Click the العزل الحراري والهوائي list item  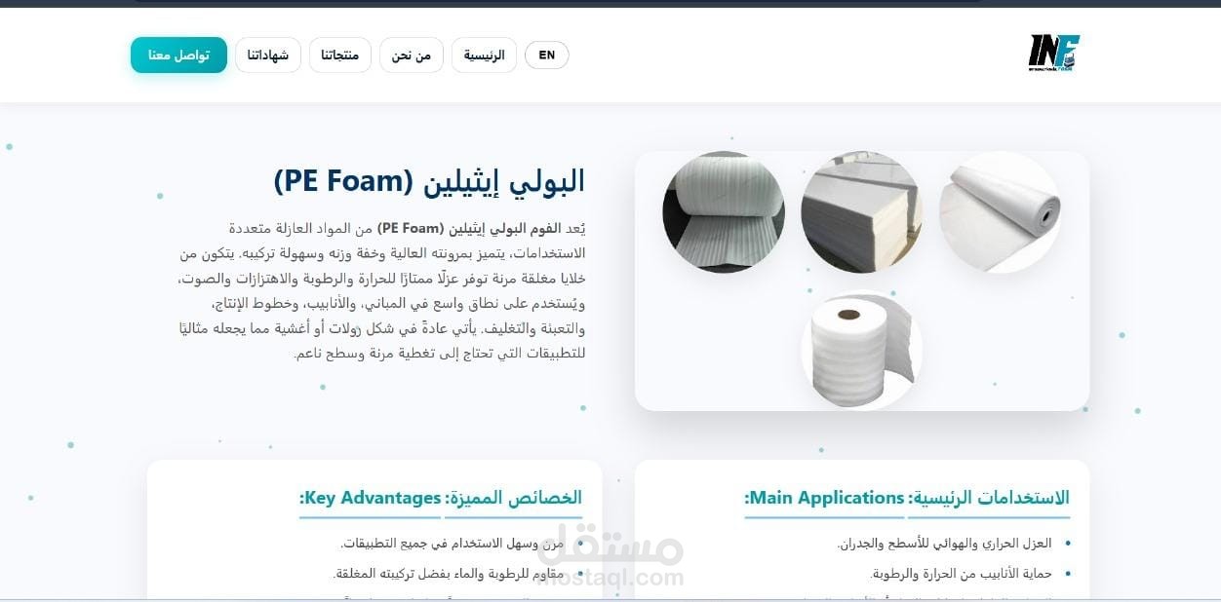(x=944, y=544)
